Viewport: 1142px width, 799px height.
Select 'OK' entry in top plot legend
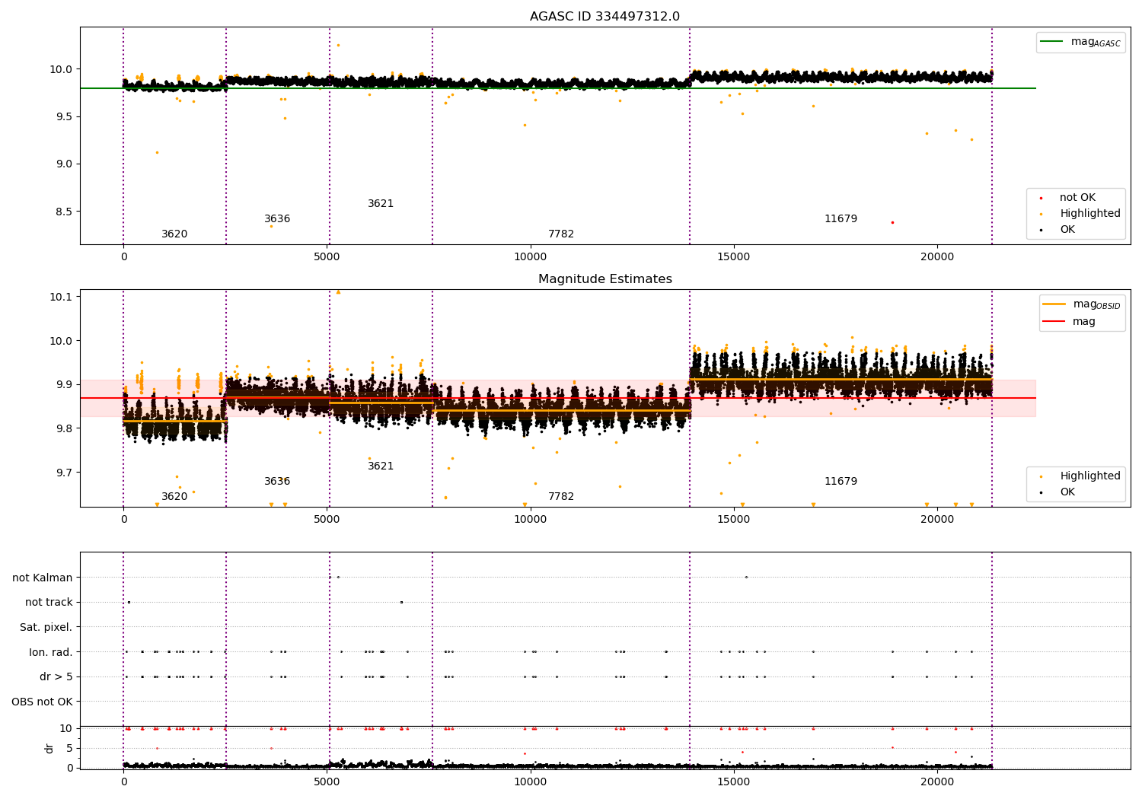(1067, 230)
